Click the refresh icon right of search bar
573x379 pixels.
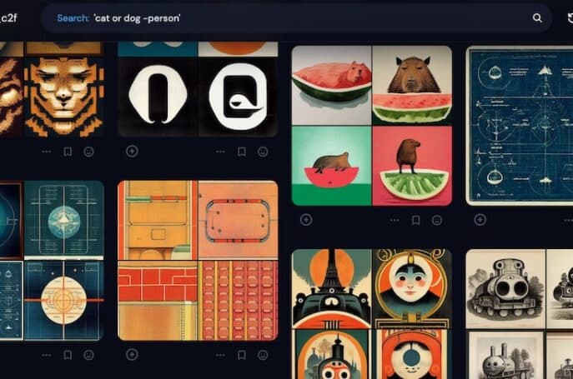[x=570, y=17]
